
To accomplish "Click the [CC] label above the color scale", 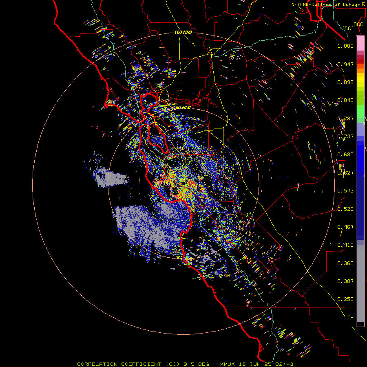I will [348, 28].
